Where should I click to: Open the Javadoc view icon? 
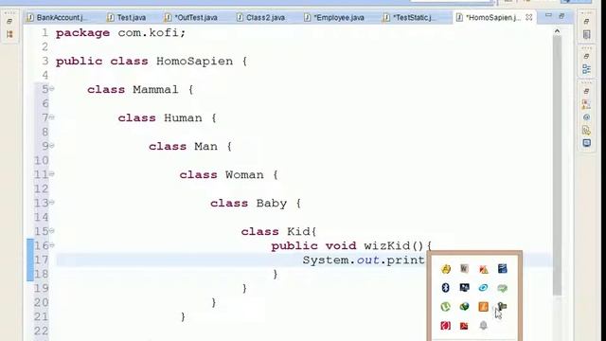[586, 117]
